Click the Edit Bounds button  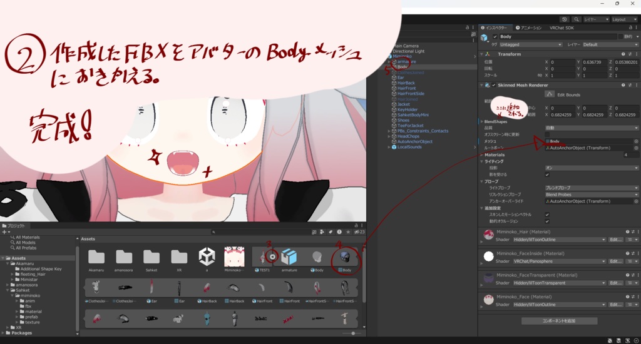[550, 94]
